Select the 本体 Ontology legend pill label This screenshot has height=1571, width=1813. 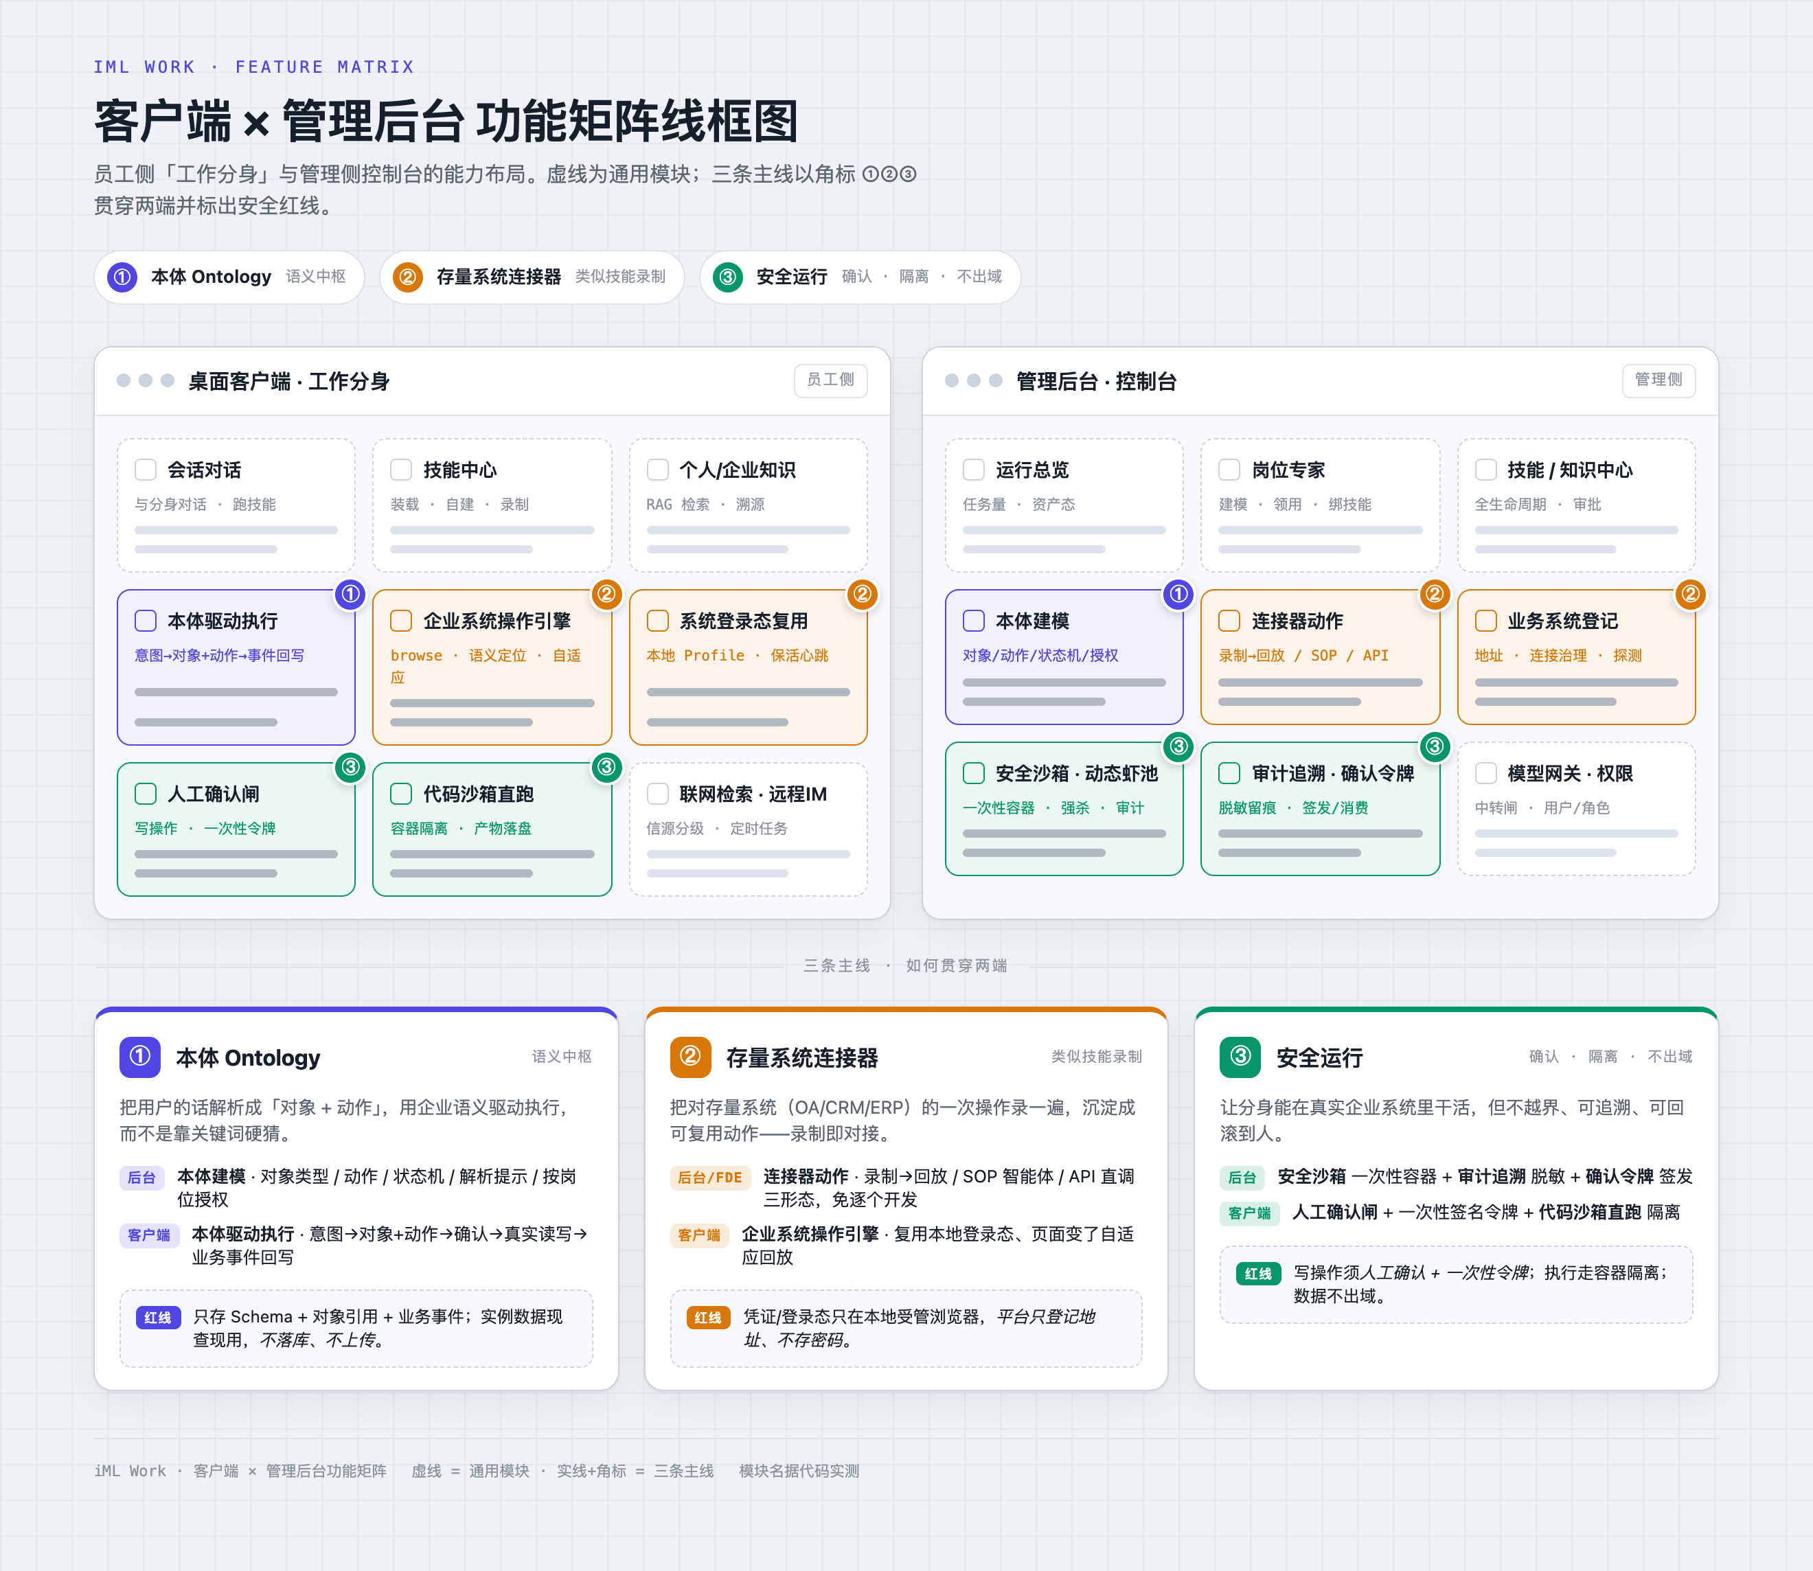click(212, 277)
